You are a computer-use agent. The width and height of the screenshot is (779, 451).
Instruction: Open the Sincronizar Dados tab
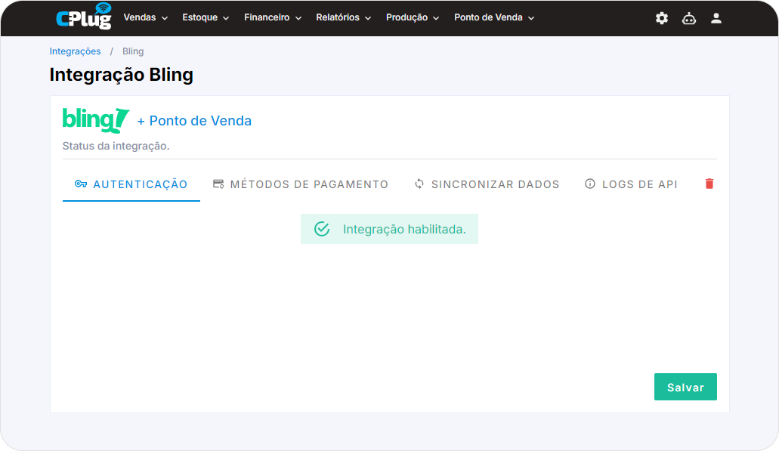(487, 184)
